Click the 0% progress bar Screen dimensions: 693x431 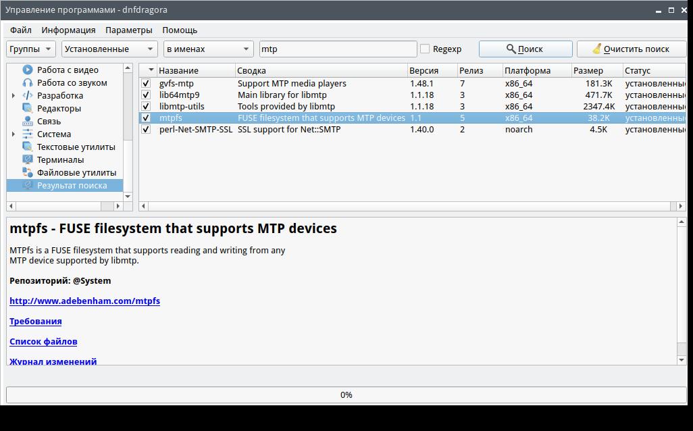346,395
